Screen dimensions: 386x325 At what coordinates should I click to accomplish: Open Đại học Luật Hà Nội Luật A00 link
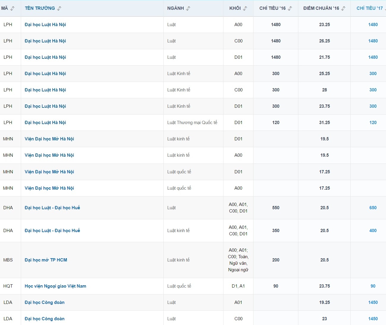point(45,25)
